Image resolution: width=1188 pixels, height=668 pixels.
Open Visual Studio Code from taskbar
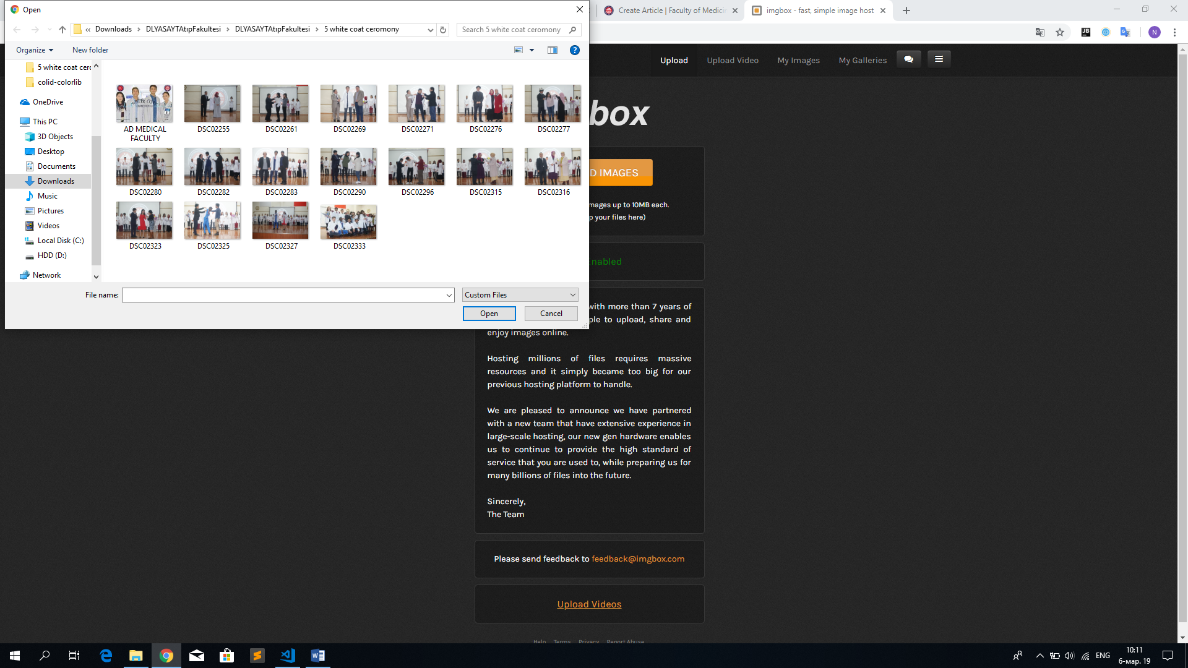point(288,656)
